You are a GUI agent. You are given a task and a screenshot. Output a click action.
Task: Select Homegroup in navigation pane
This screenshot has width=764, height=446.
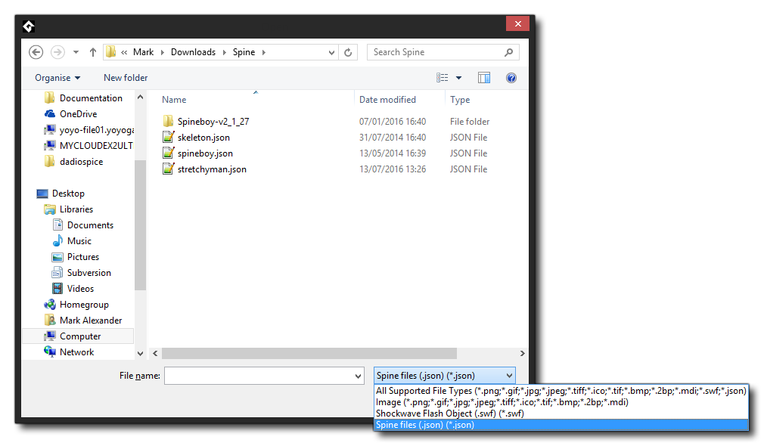[x=84, y=305]
